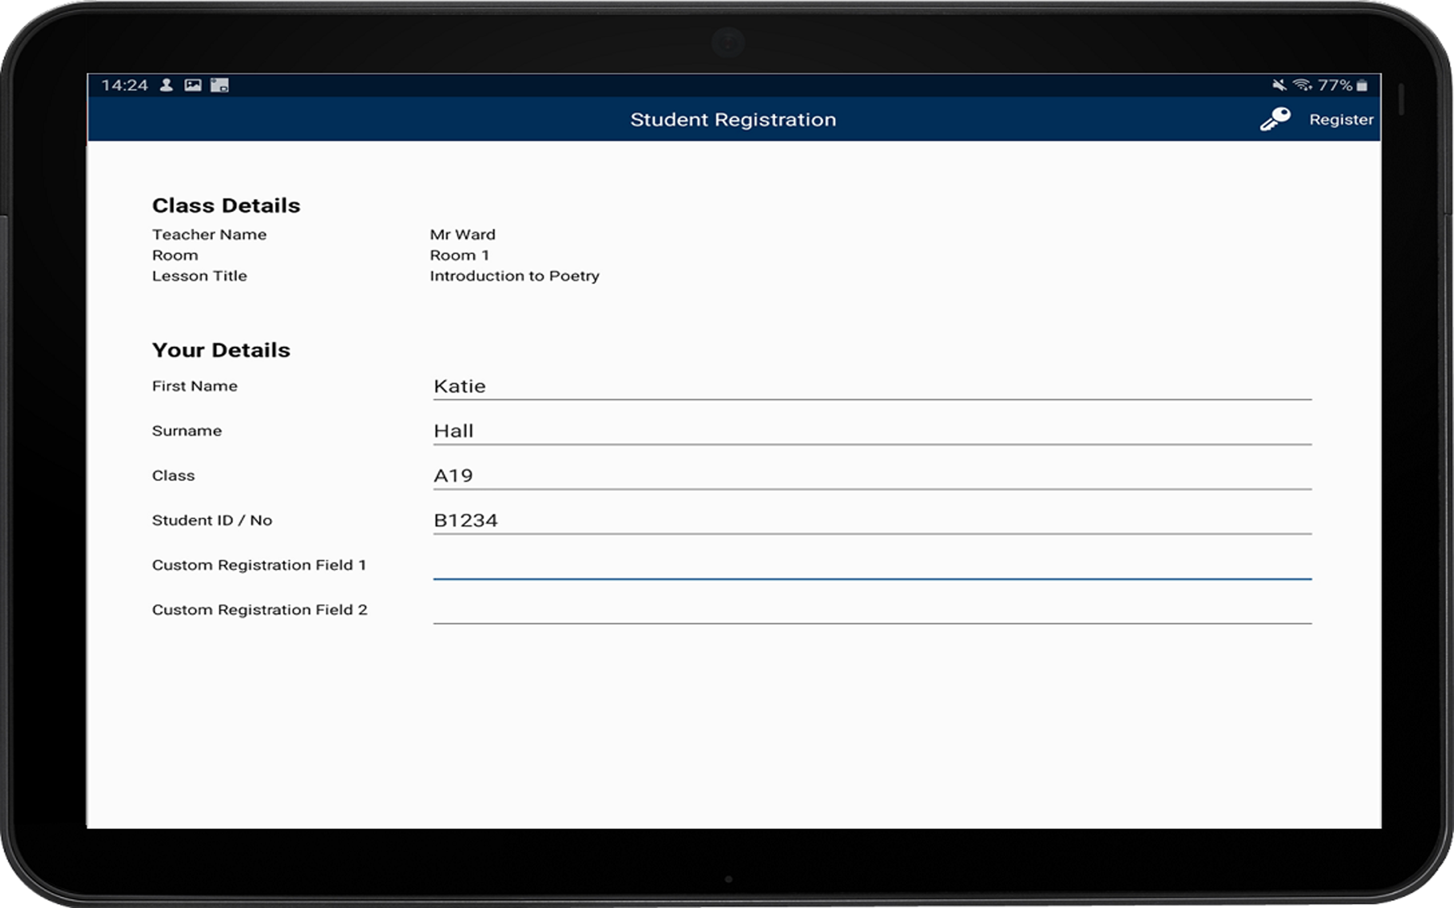Select the key icon in the toolbar
Viewport: 1454px width, 908px height.
(x=1276, y=119)
